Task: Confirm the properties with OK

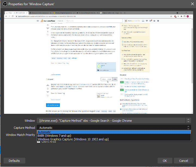Action: pos(165,161)
